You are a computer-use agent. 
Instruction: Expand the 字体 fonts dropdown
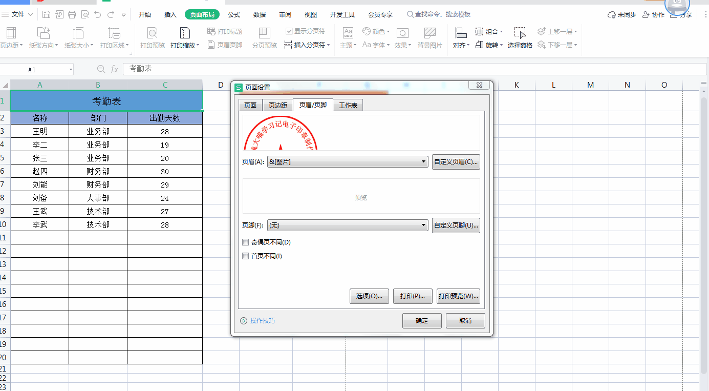click(388, 45)
